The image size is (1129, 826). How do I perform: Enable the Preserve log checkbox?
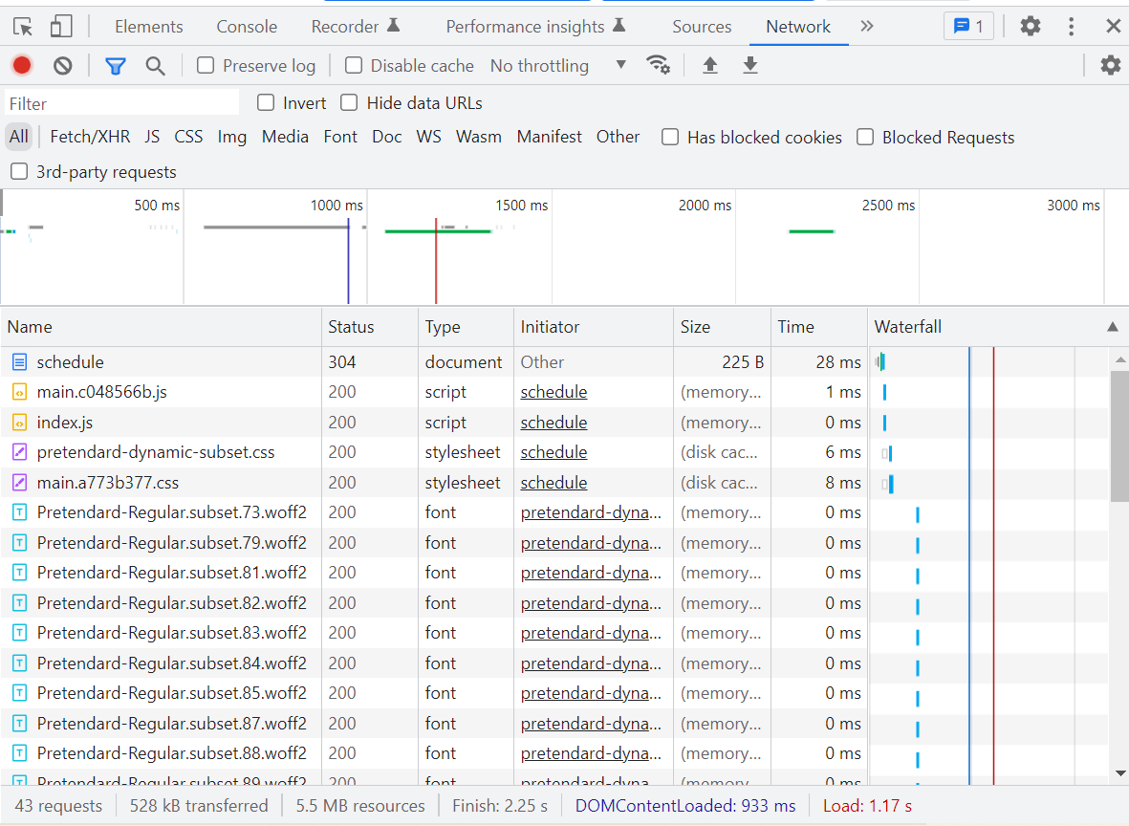click(x=206, y=66)
